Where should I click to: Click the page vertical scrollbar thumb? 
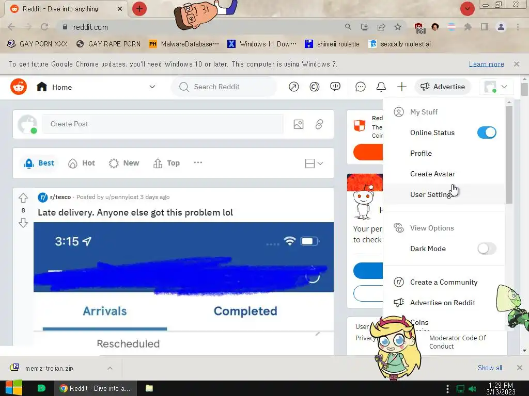524,89
